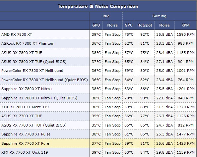Click the 35.8 dBA noise value
The image size is (197, 157).
pyautogui.click(x=164, y=34)
